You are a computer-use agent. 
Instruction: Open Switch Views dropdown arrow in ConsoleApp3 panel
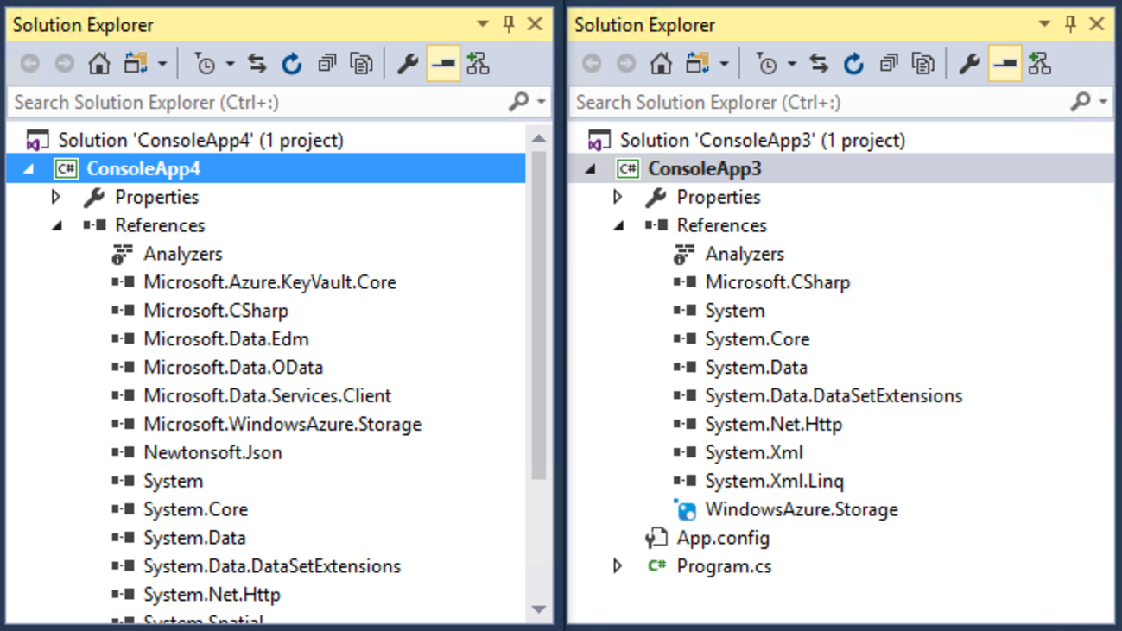(x=723, y=64)
